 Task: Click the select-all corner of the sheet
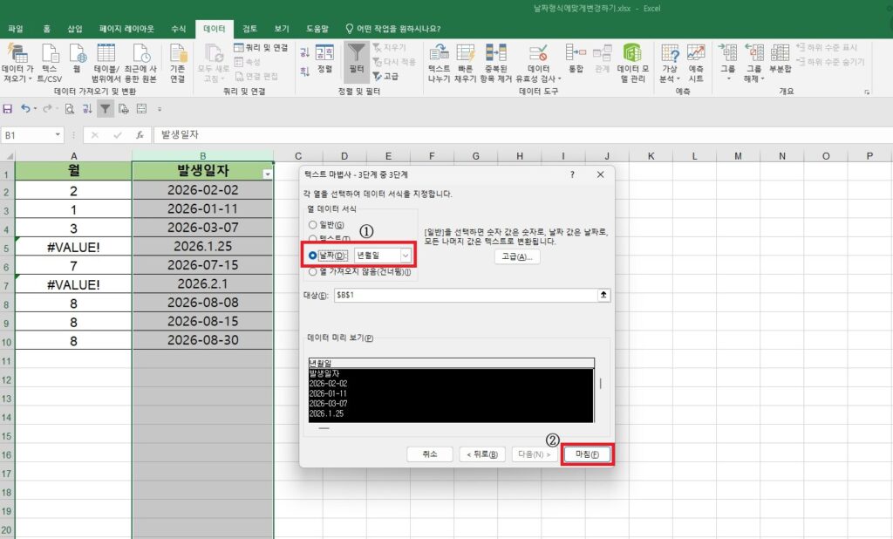(7, 156)
